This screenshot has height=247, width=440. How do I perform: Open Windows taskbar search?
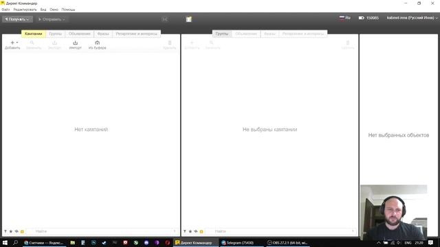click(15, 242)
